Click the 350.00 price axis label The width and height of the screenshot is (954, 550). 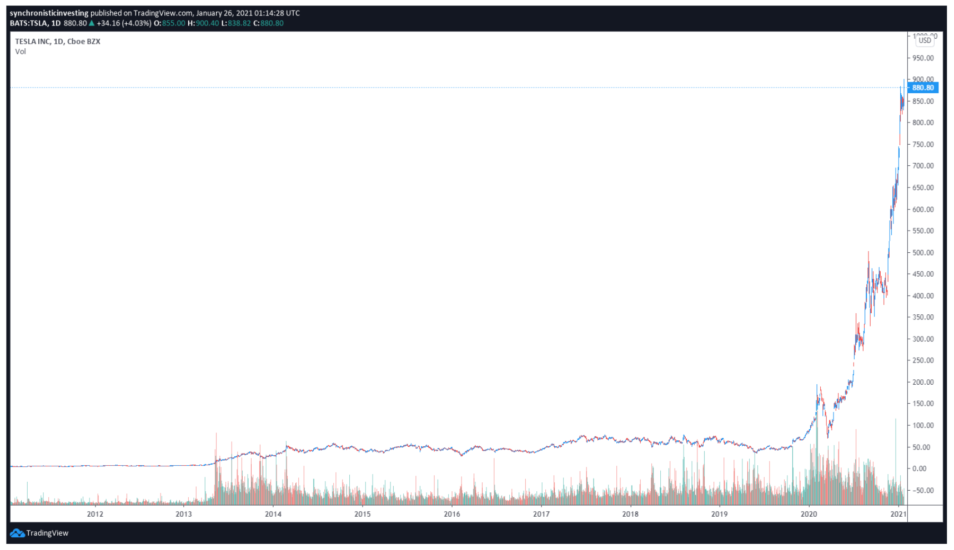click(x=923, y=318)
